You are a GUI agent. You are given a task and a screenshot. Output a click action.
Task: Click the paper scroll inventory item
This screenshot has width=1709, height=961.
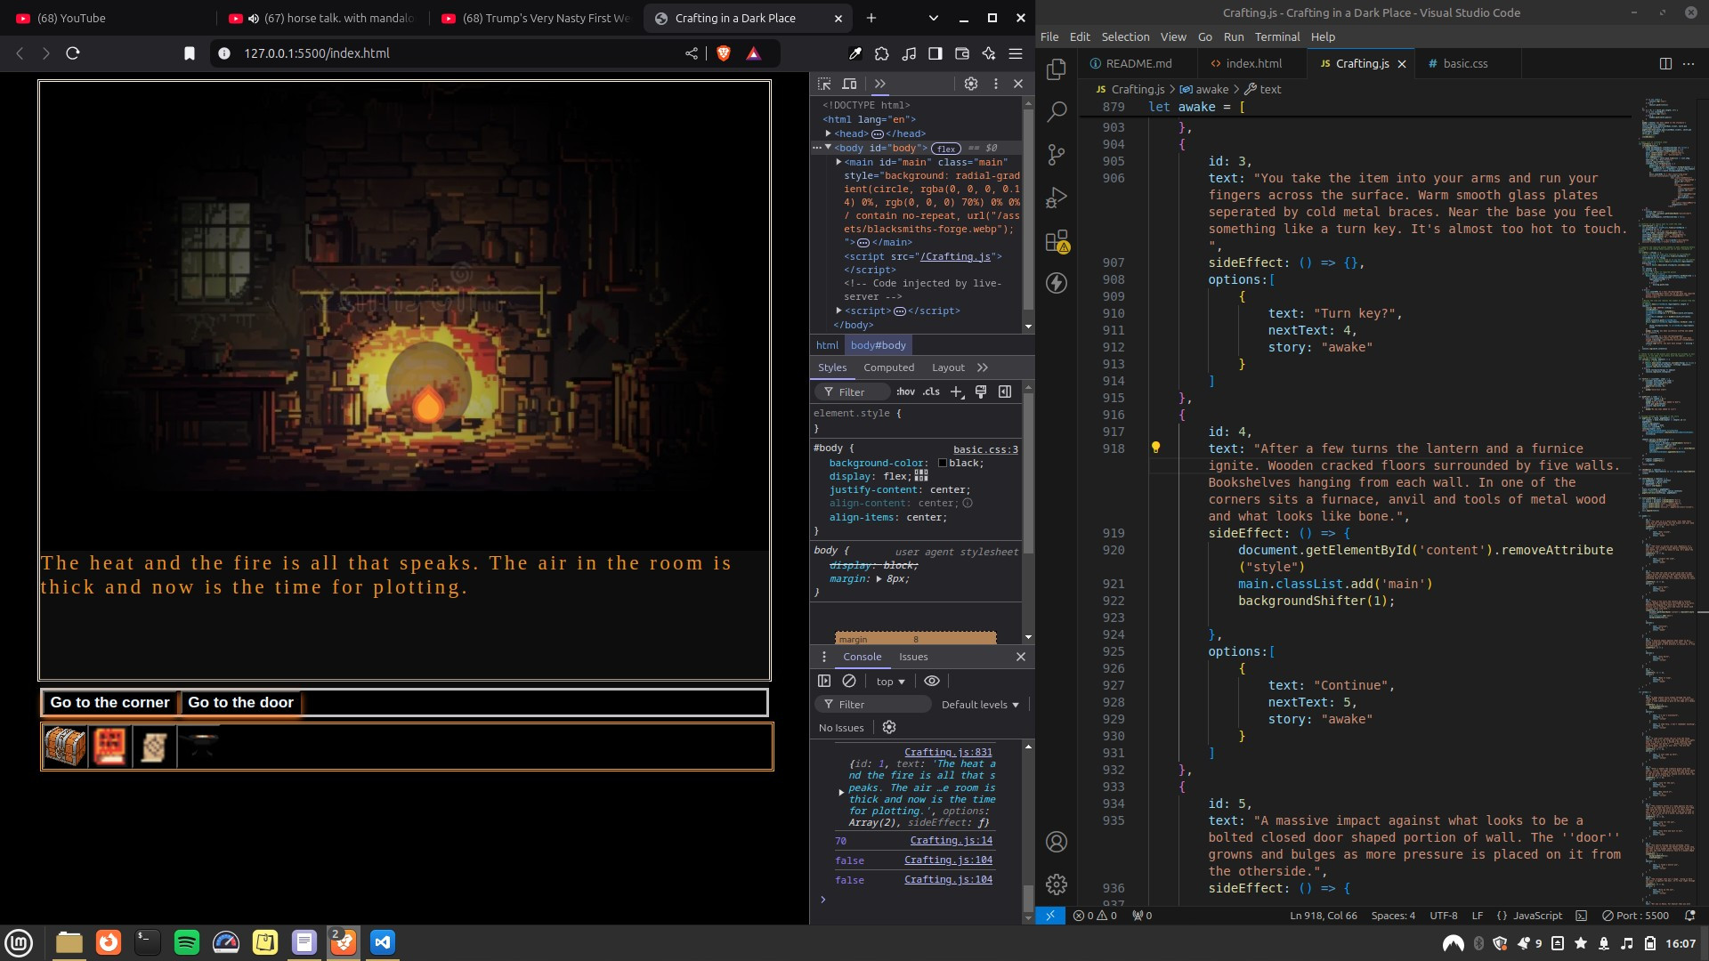155,747
